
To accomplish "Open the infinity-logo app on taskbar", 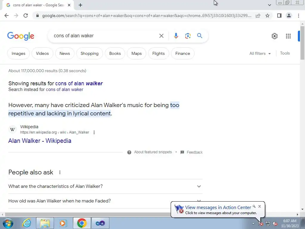I will click(100, 223).
